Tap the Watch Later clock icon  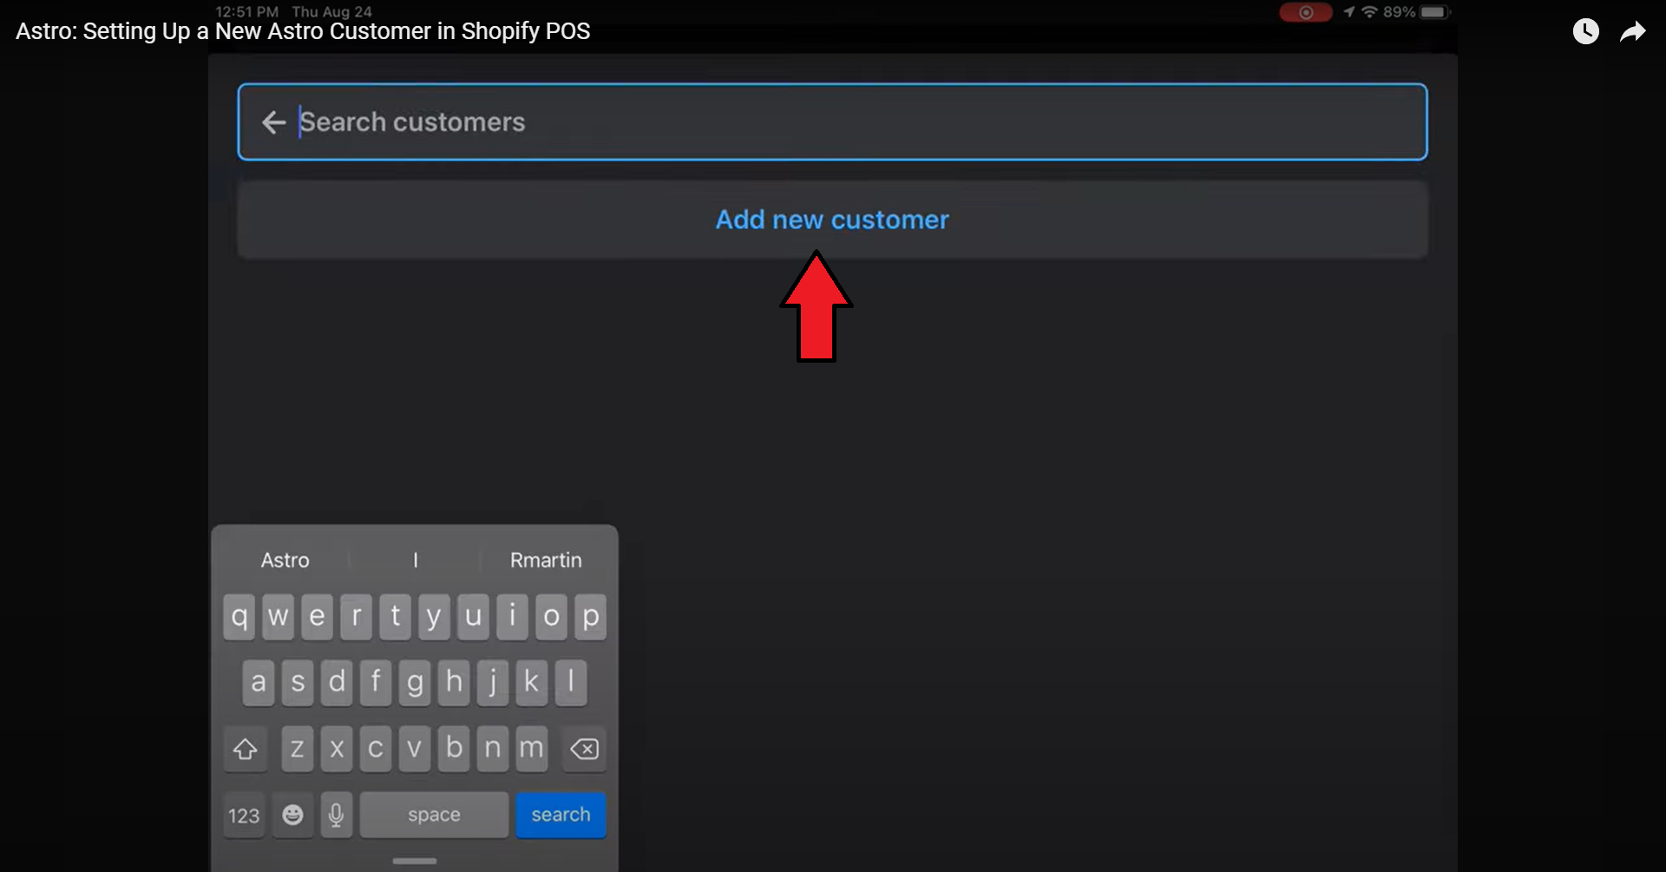pyautogui.click(x=1585, y=32)
